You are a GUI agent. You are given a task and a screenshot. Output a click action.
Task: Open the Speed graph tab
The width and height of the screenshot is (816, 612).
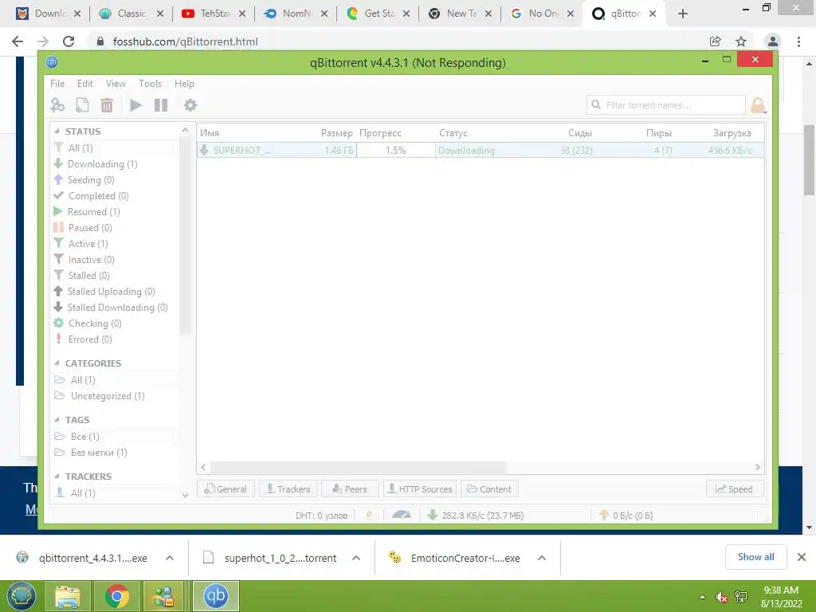click(x=734, y=489)
